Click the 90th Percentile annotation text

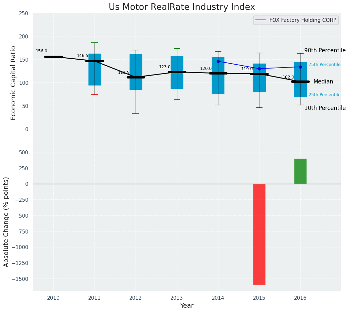(324, 51)
